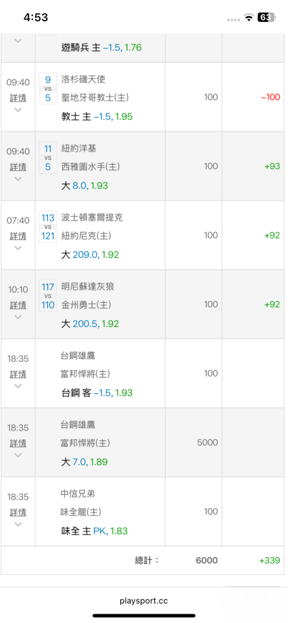Open 詳情 for 波士頓塞爾提克 vs 紐約尼克 game
Screen dimensions: 288x623
click(x=18, y=235)
